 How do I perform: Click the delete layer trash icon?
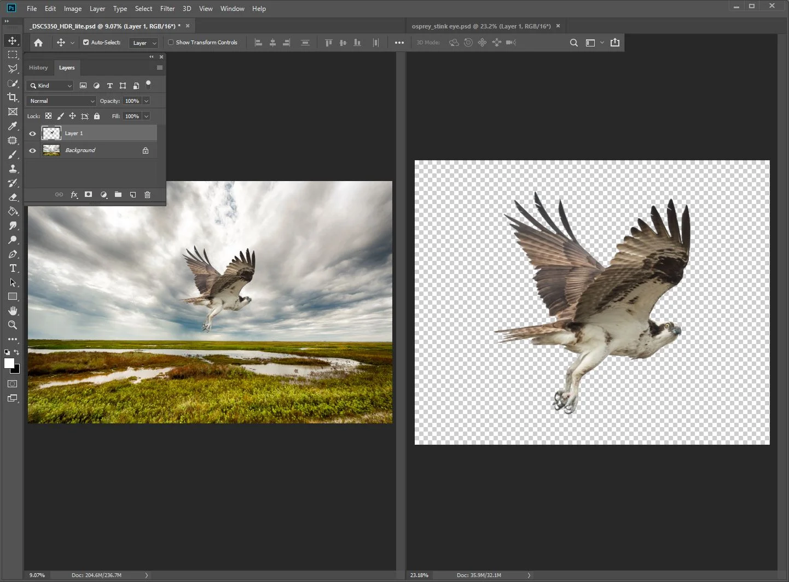click(x=147, y=195)
